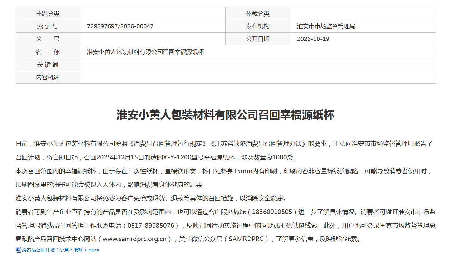Click the contact phone 0517-89685076
Image resolution: width=453 pixels, height=257 pixels.
[151, 226]
